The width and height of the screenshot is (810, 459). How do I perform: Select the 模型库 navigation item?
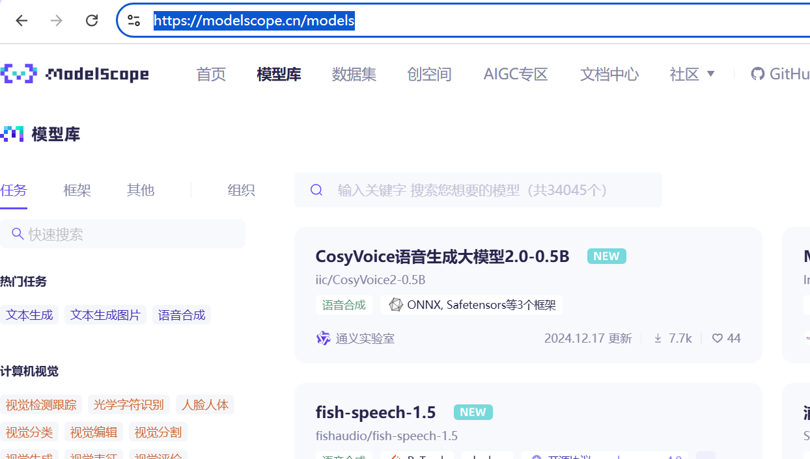[279, 74]
